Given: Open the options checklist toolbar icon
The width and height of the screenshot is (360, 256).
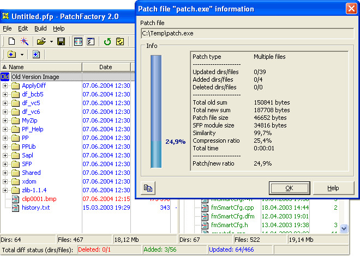Looking at the screenshot, I should (91, 41).
